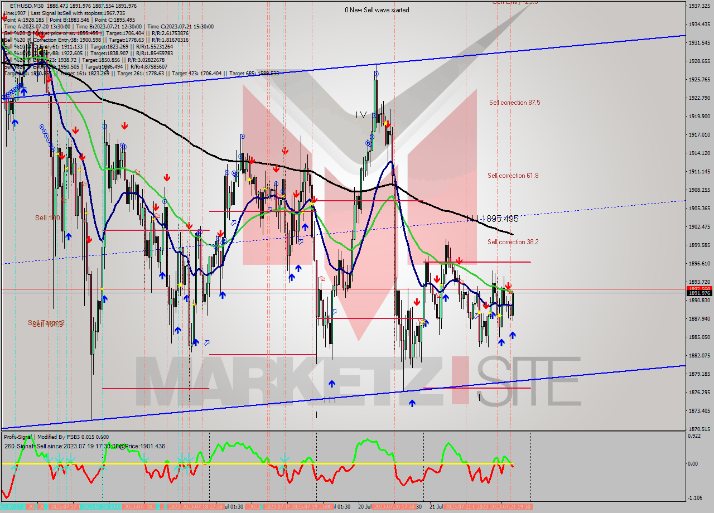This screenshot has width=714, height=513.
Task: Click price axis value 1905.365
Action: (699, 208)
